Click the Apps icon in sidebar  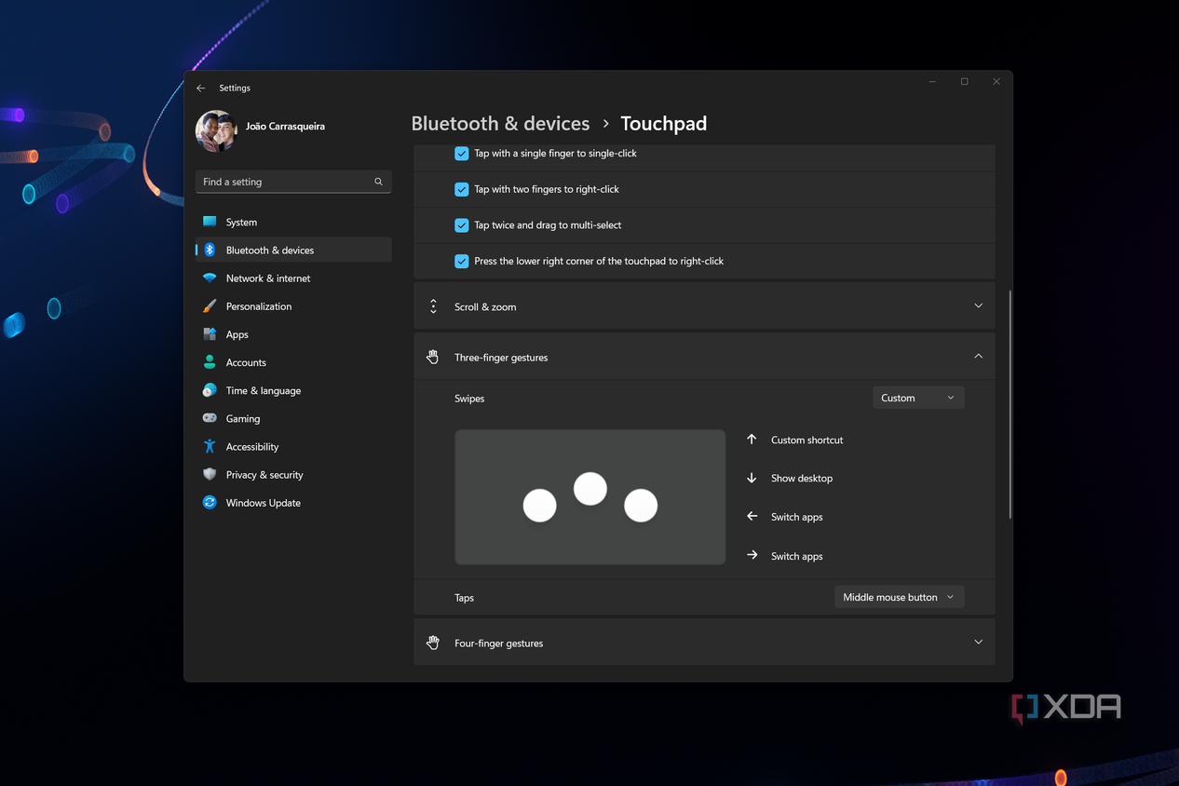[210, 333]
